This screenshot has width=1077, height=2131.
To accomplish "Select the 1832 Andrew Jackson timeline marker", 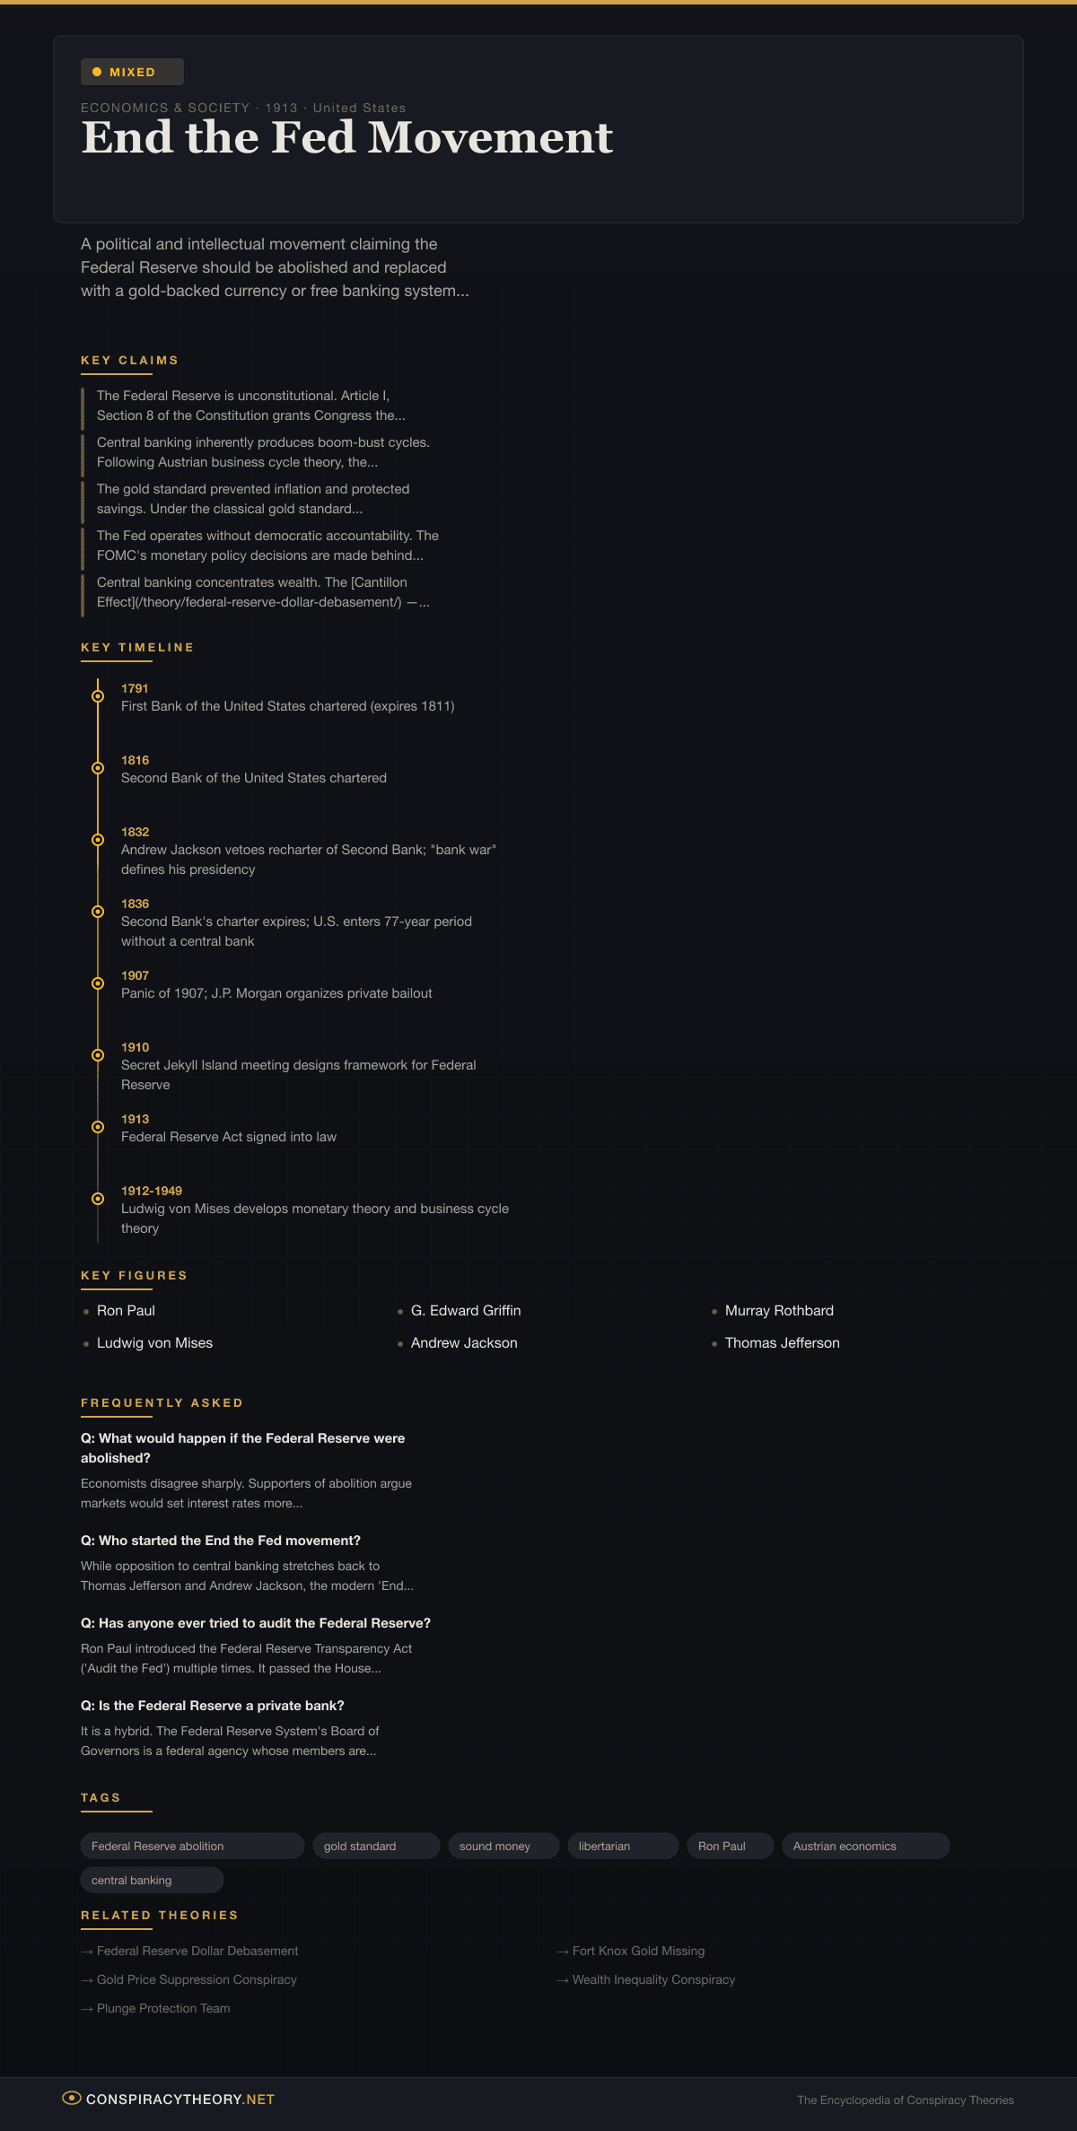I will tap(98, 840).
